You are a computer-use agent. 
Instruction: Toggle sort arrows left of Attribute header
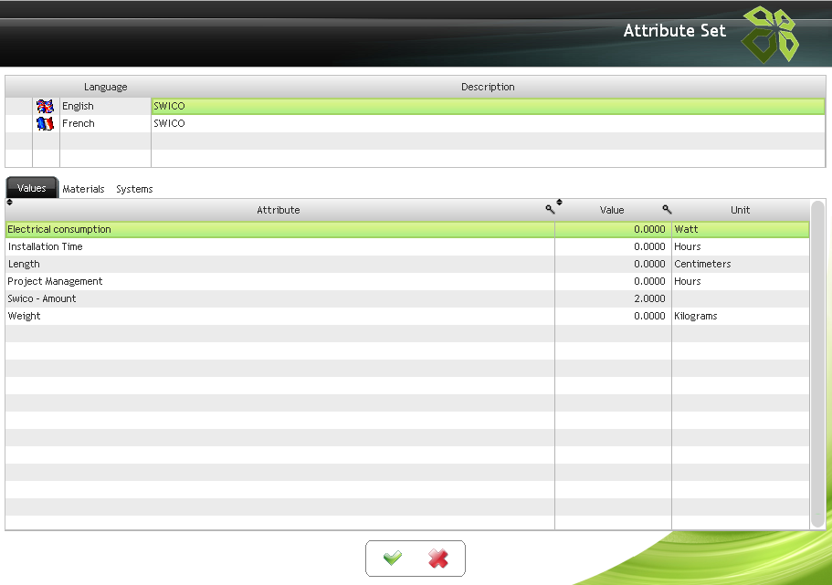click(9, 204)
